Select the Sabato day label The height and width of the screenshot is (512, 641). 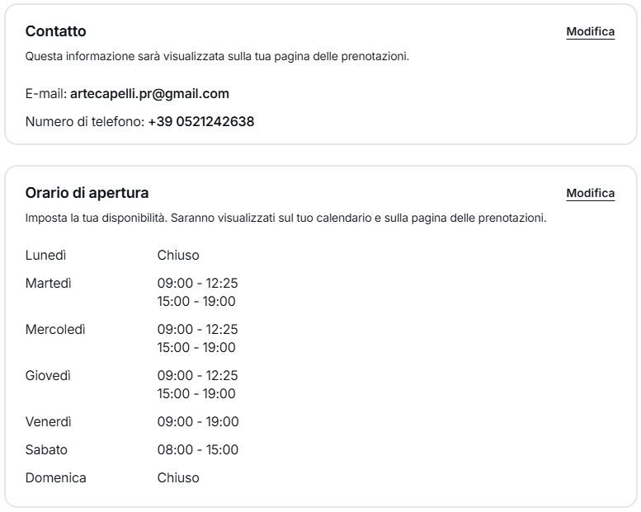pyautogui.click(x=46, y=450)
